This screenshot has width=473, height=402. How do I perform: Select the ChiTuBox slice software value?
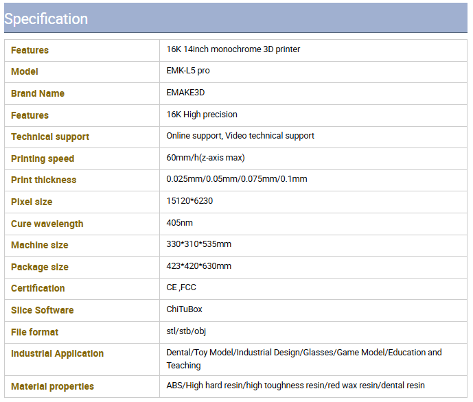click(x=184, y=309)
